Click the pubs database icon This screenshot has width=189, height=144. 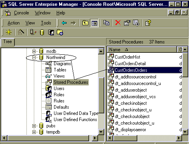pyautogui.click(x=41, y=126)
